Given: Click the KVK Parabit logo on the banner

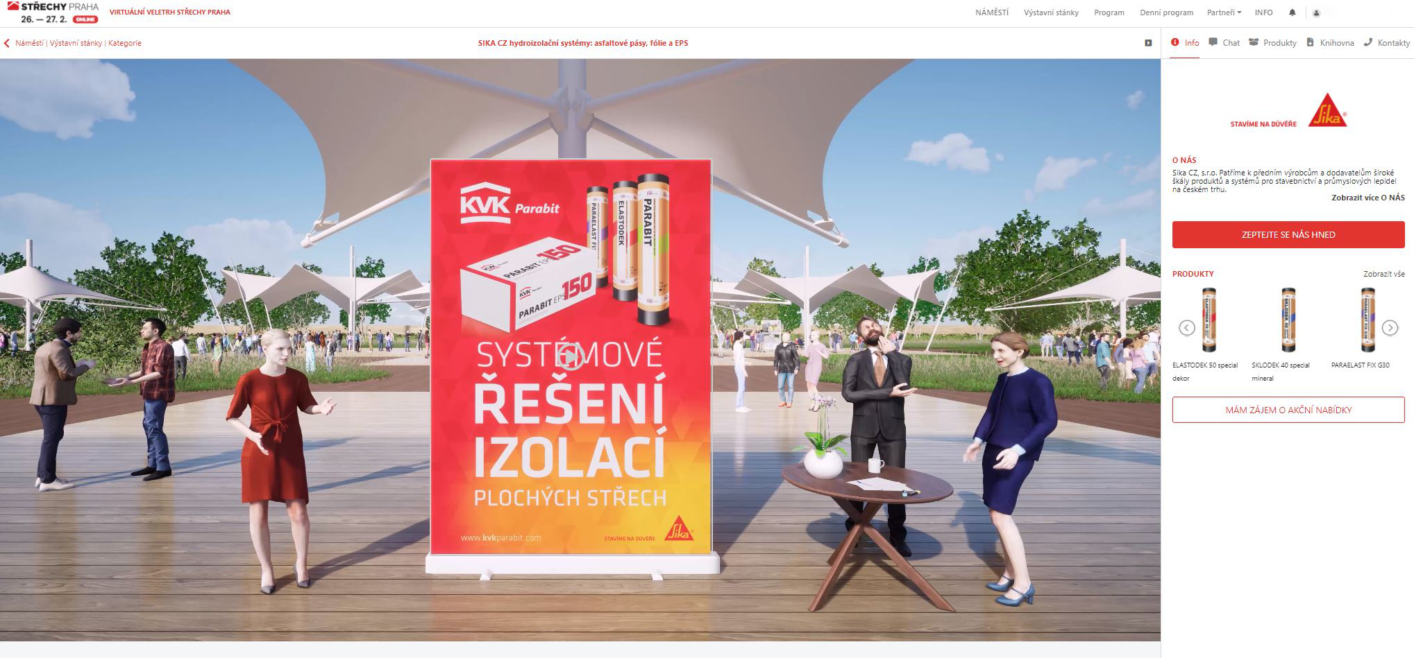Looking at the screenshot, I should tap(510, 203).
